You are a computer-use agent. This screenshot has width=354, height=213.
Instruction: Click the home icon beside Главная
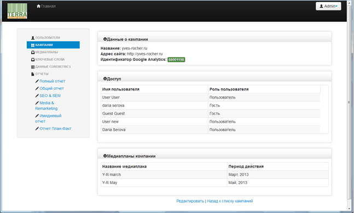tap(39, 6)
